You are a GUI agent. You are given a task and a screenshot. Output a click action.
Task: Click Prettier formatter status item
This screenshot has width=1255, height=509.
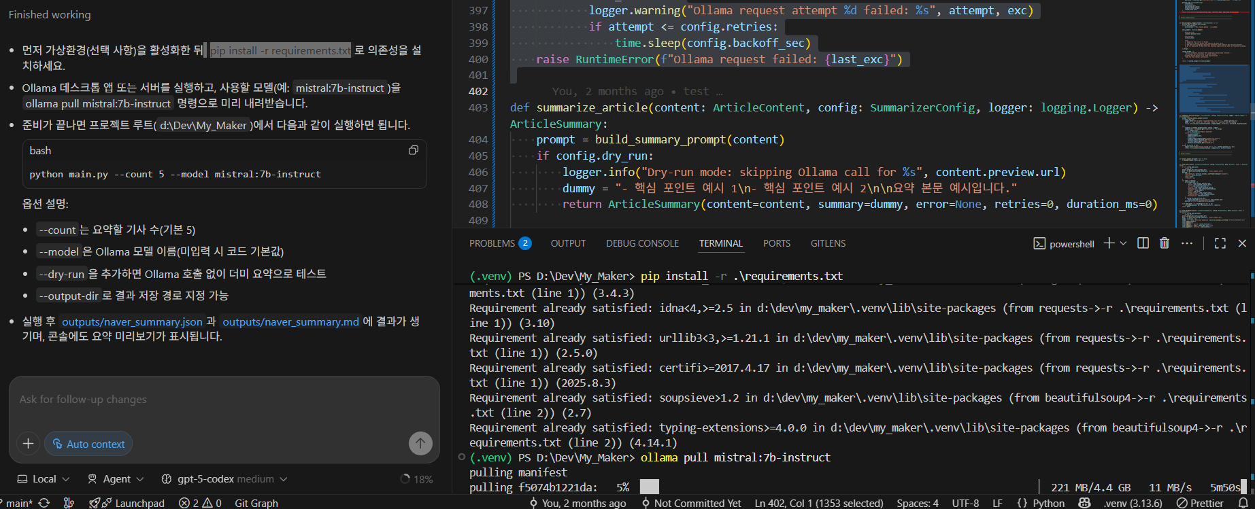pos(1200,503)
